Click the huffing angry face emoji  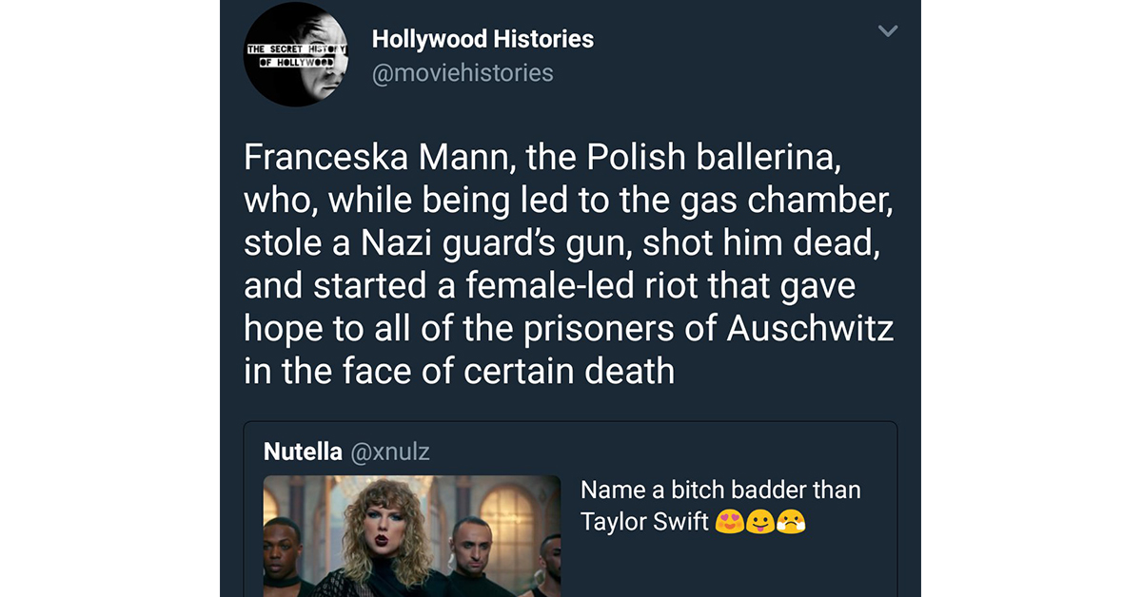[791, 521]
